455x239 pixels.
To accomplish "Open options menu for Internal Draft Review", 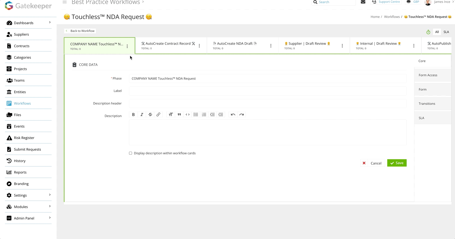I will click(414, 46).
